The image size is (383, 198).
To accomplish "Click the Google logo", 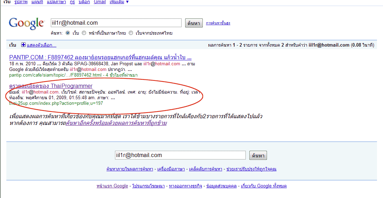I will [26, 23].
